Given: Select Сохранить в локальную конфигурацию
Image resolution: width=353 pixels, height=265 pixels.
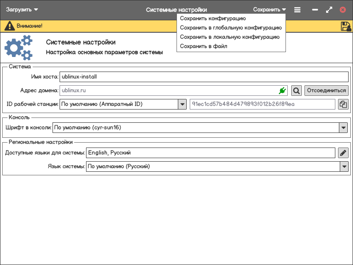Looking at the screenshot, I should [x=229, y=37].
